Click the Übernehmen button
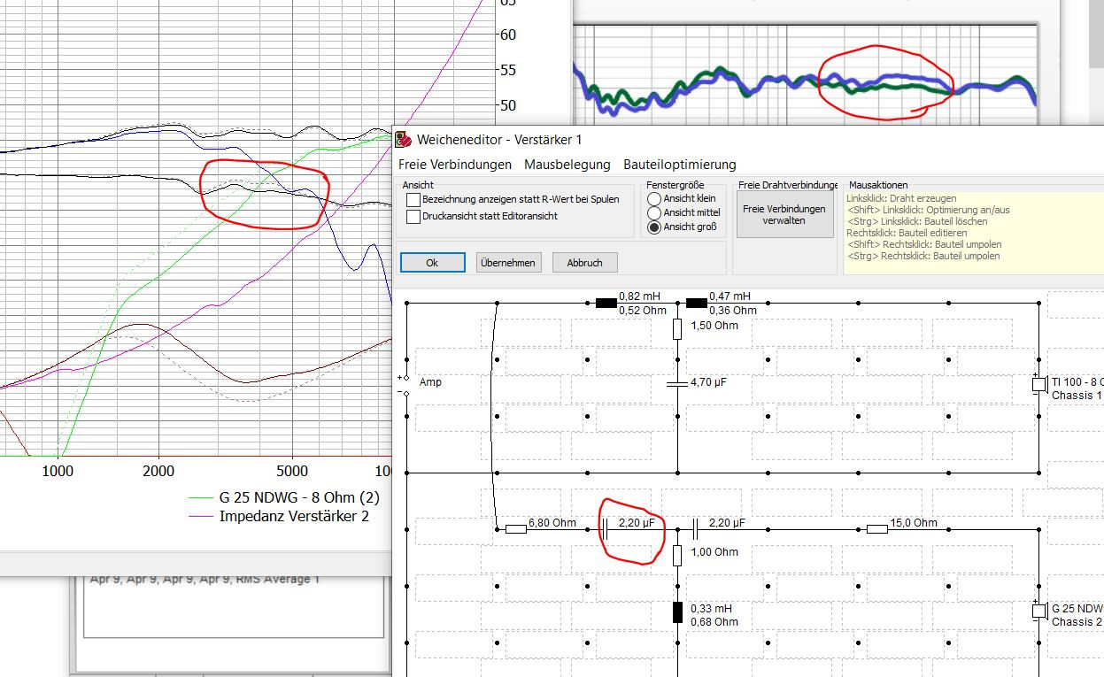The height and width of the screenshot is (677, 1104). [x=508, y=263]
